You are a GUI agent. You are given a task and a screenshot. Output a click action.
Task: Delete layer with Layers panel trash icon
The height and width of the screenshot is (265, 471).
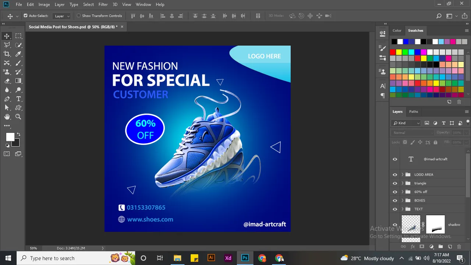click(x=459, y=247)
